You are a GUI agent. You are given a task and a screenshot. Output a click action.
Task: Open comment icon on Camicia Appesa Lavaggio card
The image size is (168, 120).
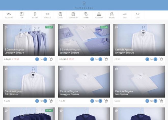click(x=117, y=27)
